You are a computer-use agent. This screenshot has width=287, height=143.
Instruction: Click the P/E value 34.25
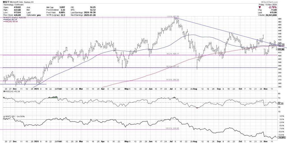(93, 7)
